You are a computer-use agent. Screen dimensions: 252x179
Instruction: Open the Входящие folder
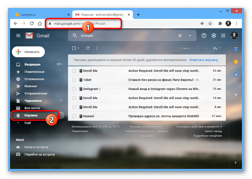(x=32, y=65)
